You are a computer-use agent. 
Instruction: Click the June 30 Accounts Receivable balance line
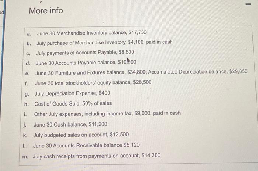pos(86,145)
